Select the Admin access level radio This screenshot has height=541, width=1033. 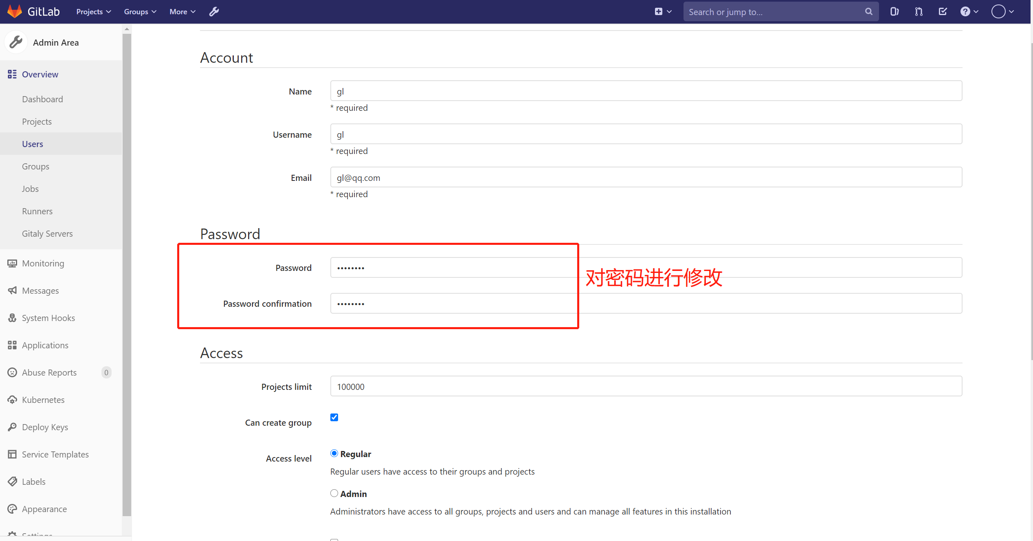(x=334, y=493)
